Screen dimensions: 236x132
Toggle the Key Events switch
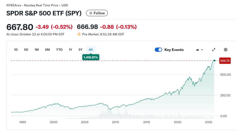[x=158, y=50]
